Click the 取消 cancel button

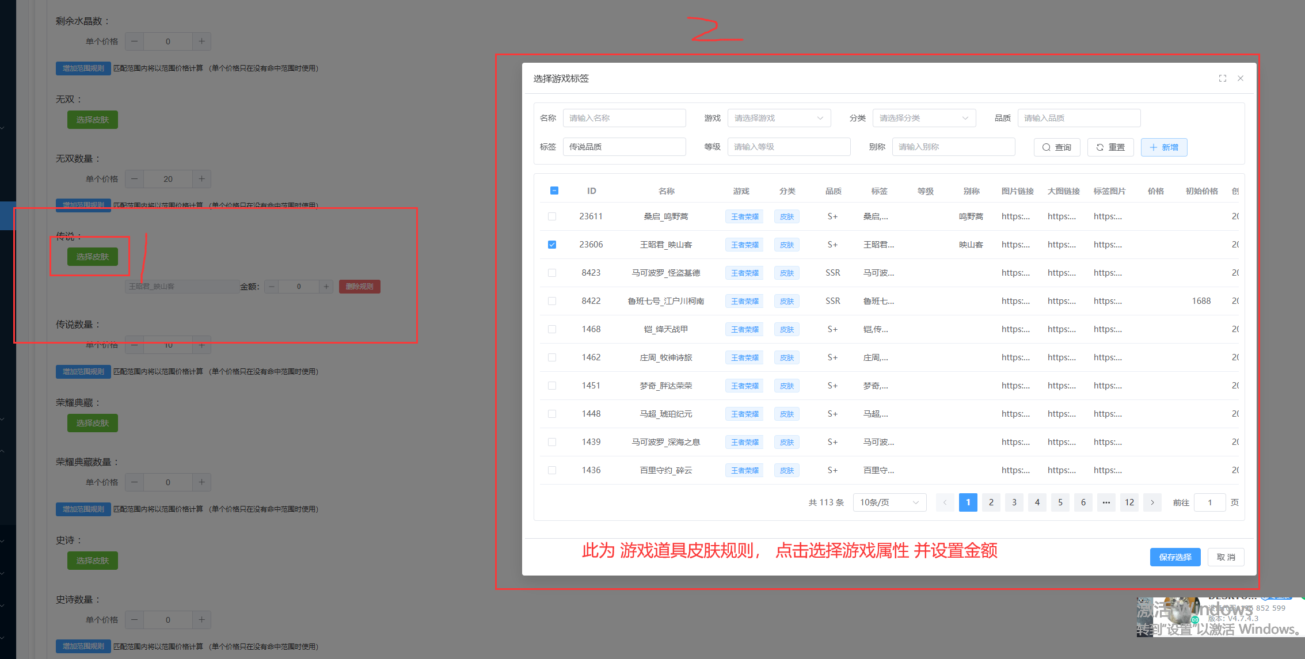(x=1226, y=557)
